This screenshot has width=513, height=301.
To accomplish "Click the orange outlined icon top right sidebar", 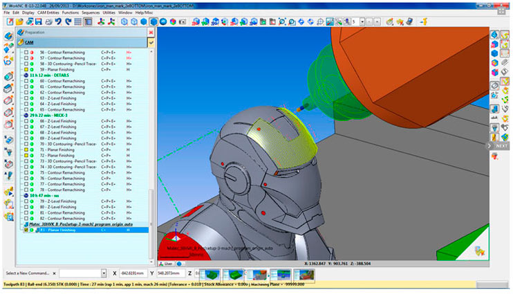I will (505, 35).
